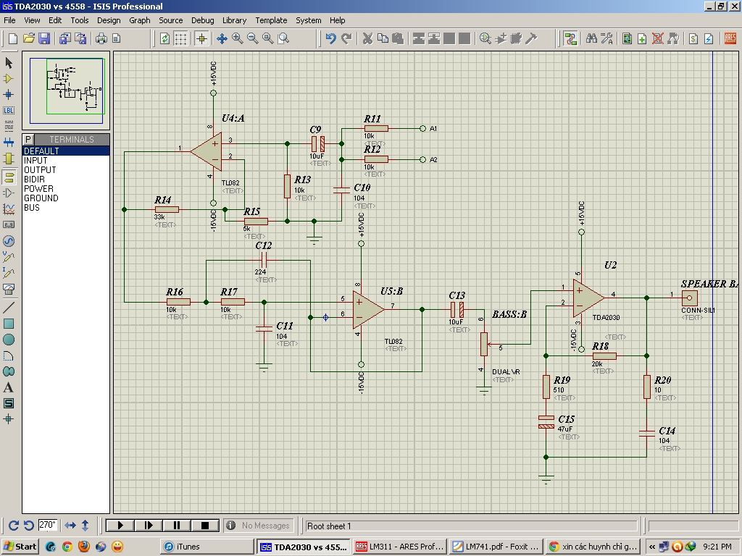Toggle the grid display

pos(180,38)
